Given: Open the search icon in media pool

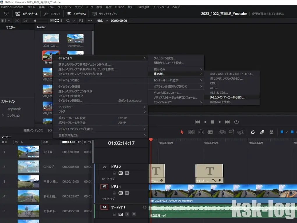Looking at the screenshot, I should 68,21.
